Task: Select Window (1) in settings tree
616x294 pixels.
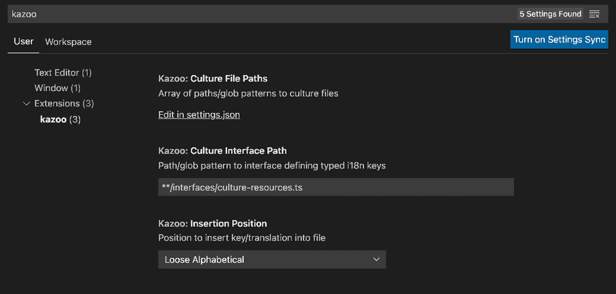Action: click(57, 88)
